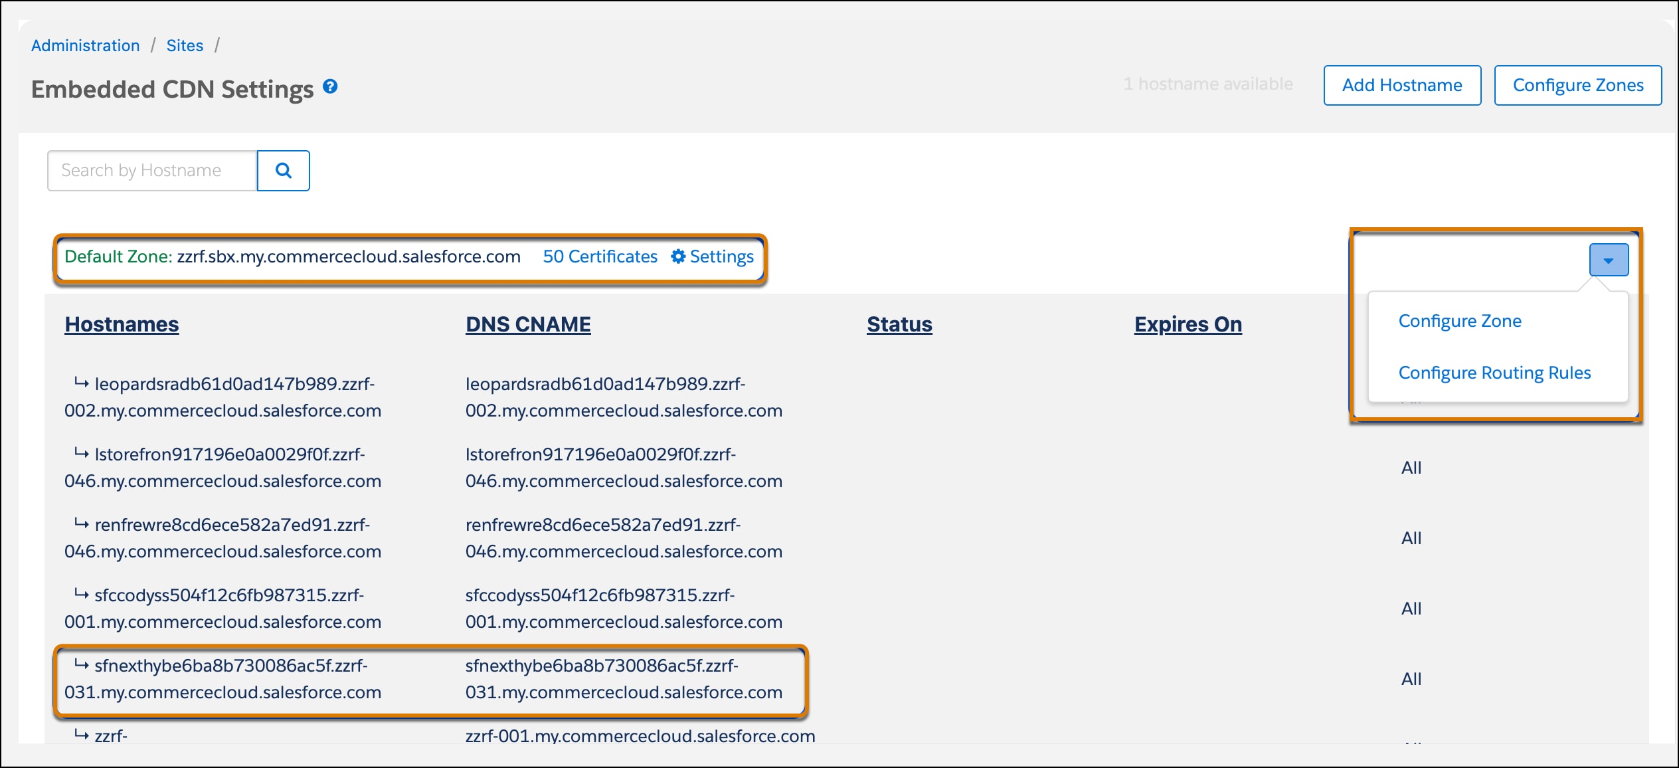Image resolution: width=1679 pixels, height=768 pixels.
Task: Open the zone actions dropdown arrow
Action: (x=1609, y=260)
